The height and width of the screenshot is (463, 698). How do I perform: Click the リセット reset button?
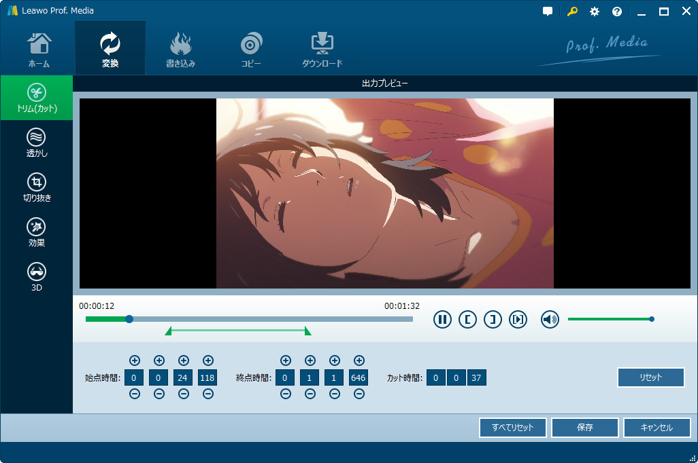coord(651,377)
